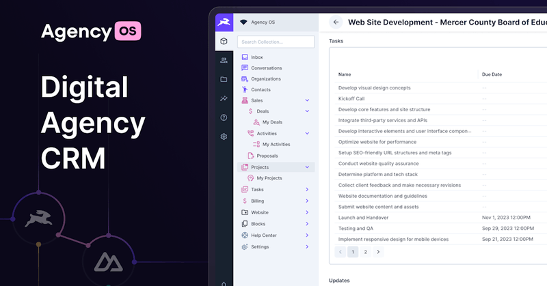Open task Website documentation and guidelines

[x=383, y=196]
